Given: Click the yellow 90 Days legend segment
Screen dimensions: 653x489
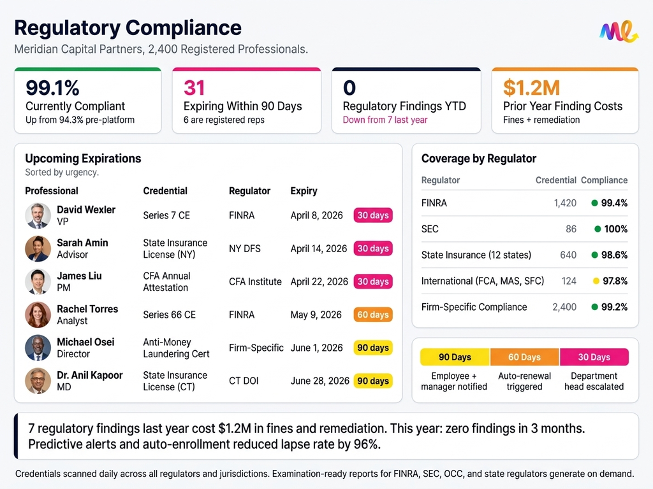Looking at the screenshot, I should click(455, 357).
